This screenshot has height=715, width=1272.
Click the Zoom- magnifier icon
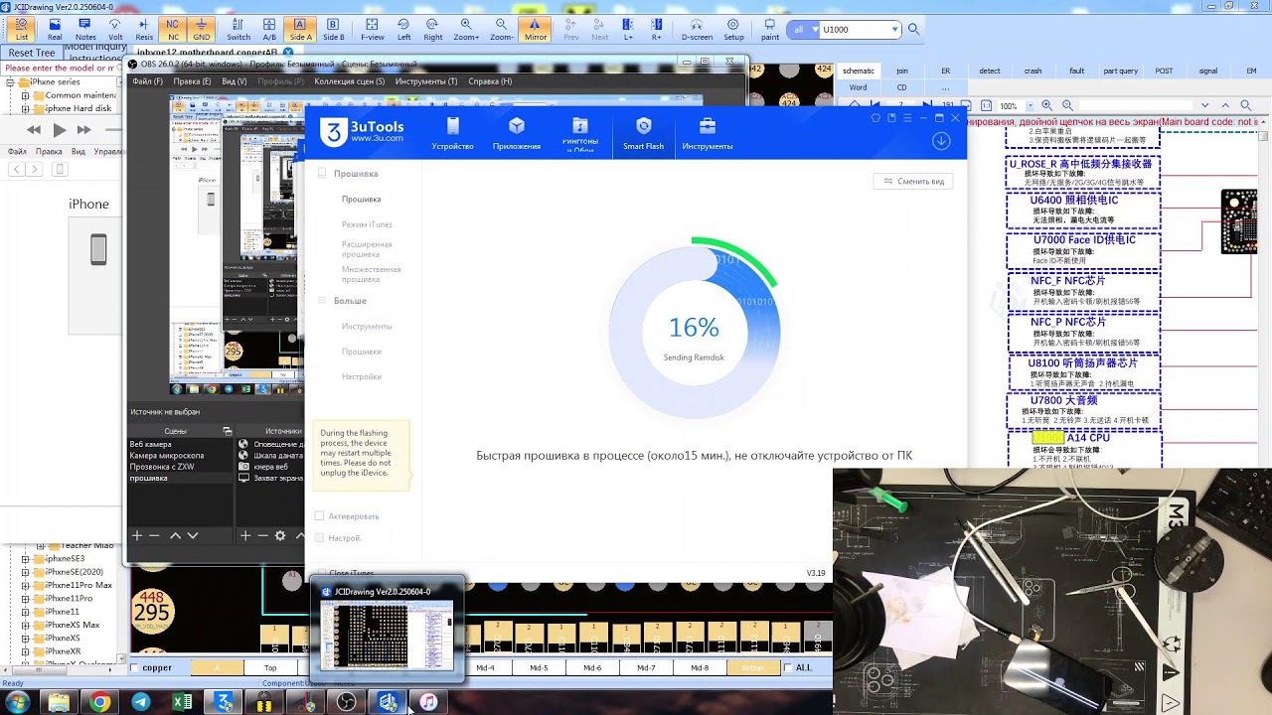tap(502, 29)
